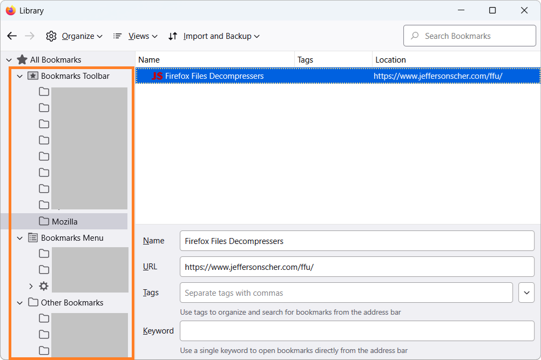Viewport: 541px width, 360px height.
Task: Collapse the Other Bookmarks branch
Action: pos(20,303)
